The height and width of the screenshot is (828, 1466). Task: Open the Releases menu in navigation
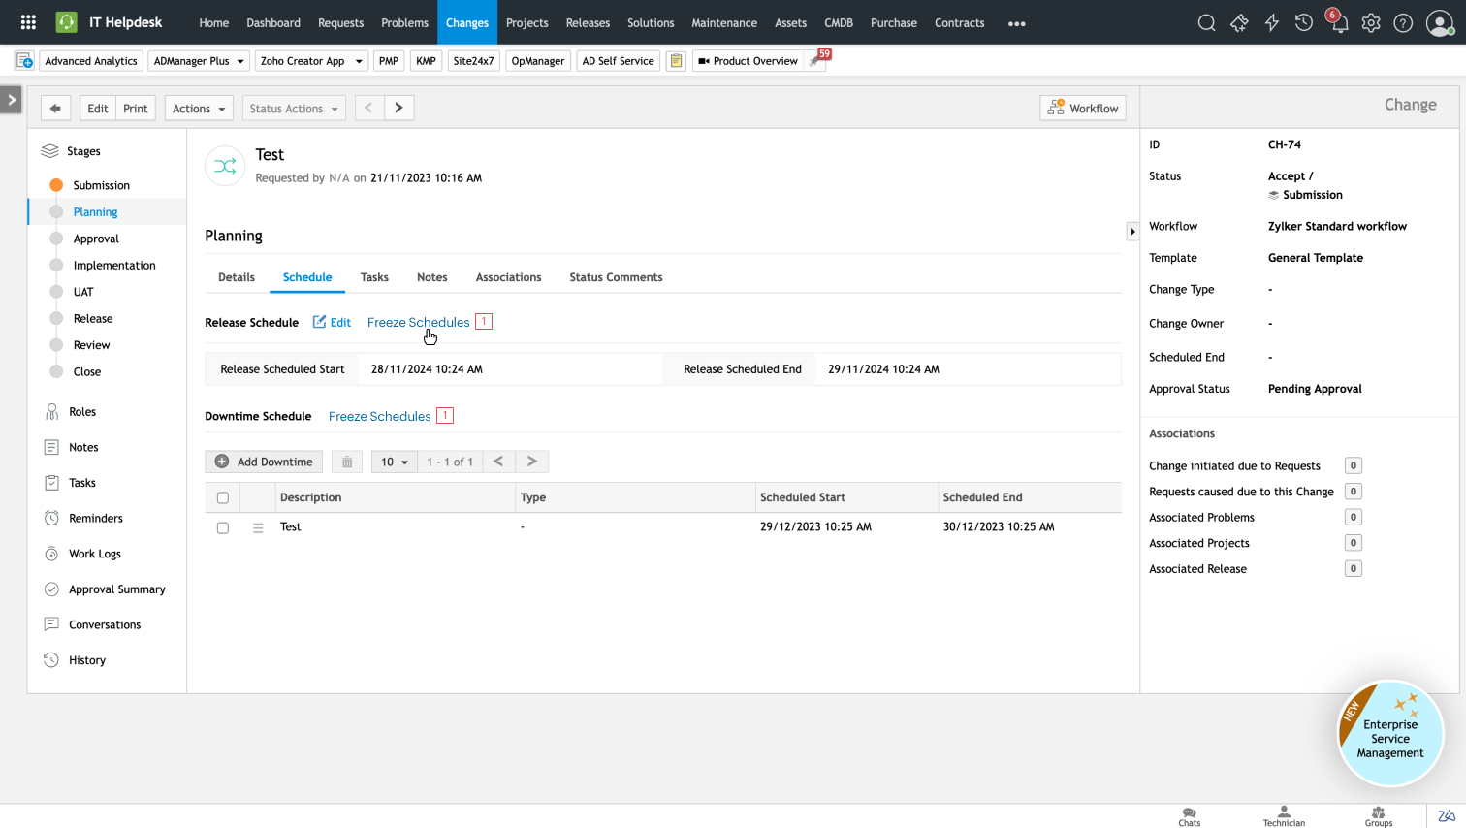point(588,23)
